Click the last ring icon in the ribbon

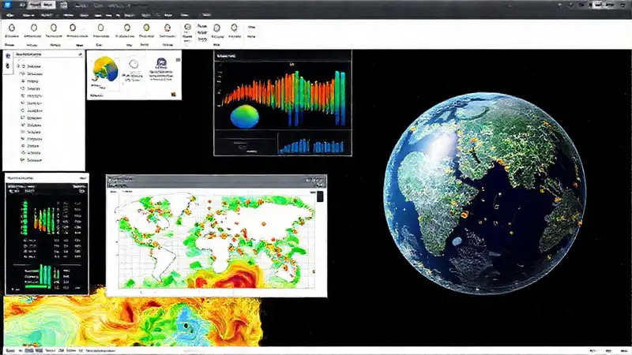tap(234, 28)
